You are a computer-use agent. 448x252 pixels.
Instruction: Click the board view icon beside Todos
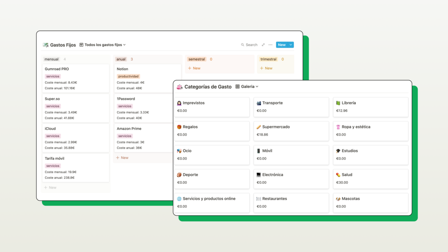click(82, 45)
